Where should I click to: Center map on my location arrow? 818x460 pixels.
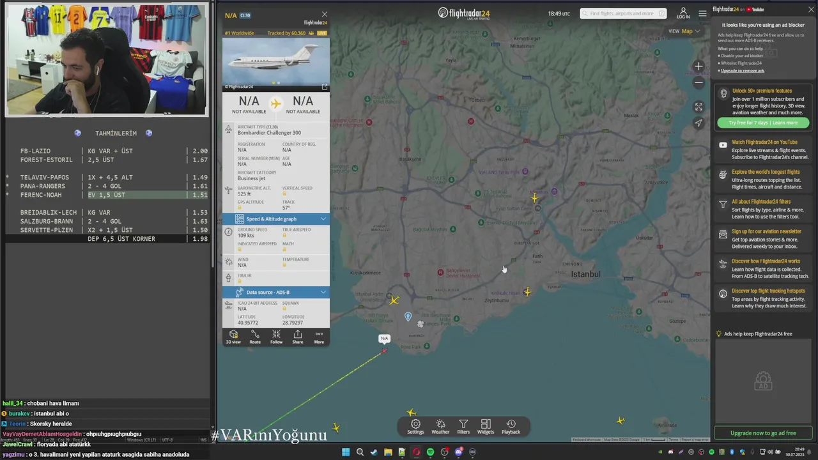(698, 123)
